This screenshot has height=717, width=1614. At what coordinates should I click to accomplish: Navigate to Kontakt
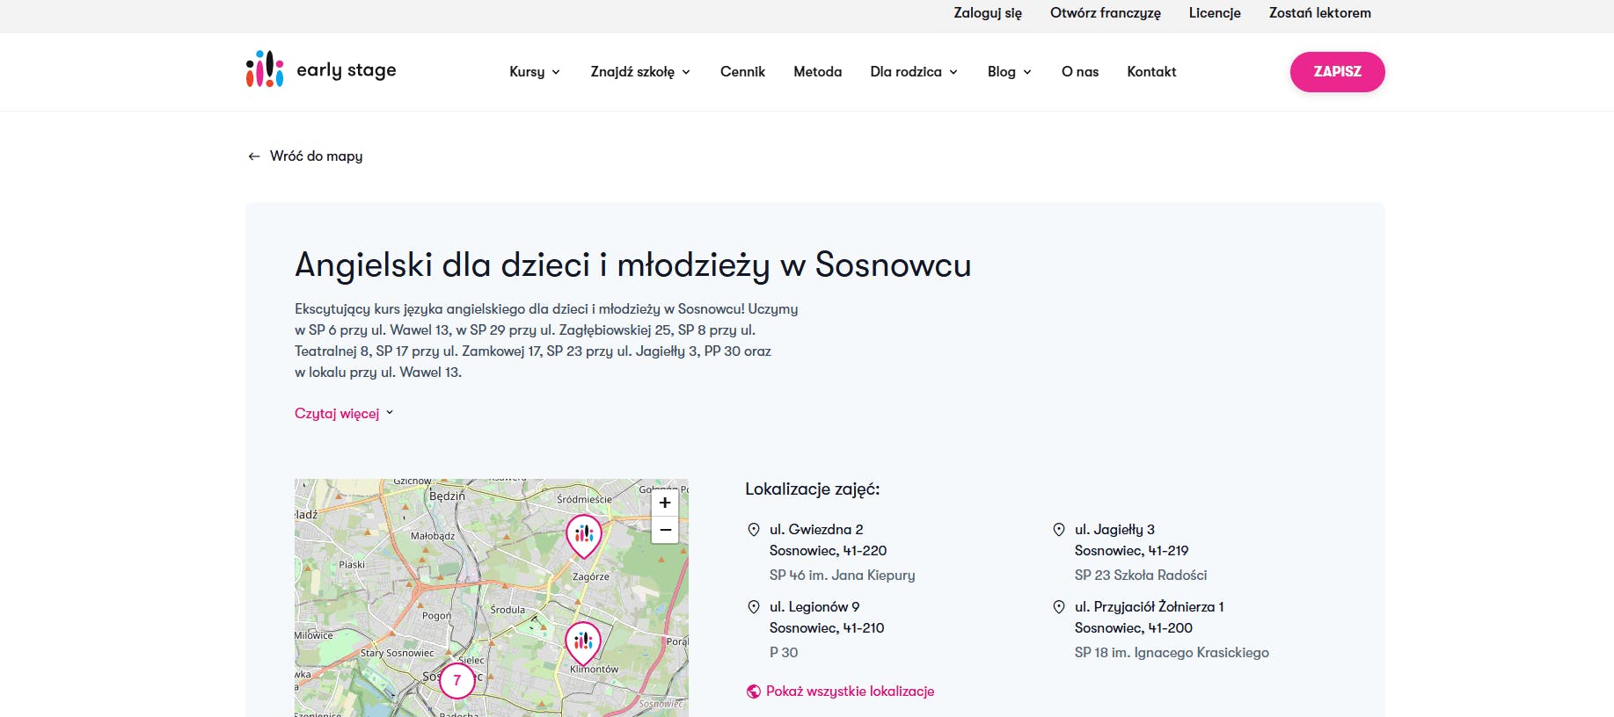pyautogui.click(x=1151, y=72)
